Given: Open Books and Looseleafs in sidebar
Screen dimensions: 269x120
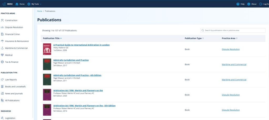Looking at the screenshot, I should [15, 87].
